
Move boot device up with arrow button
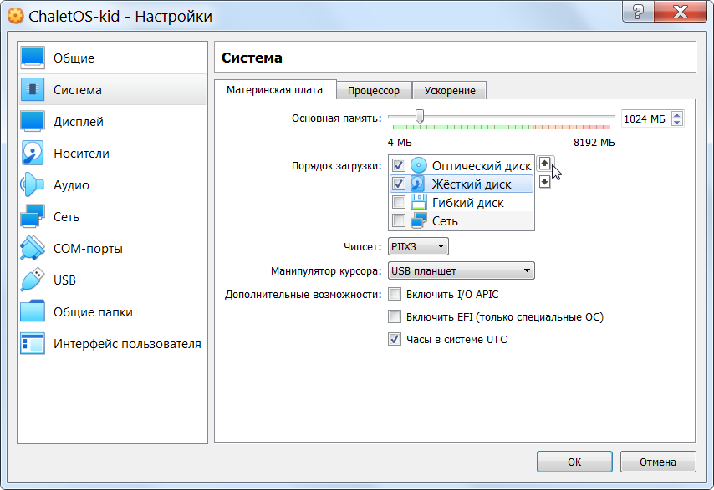[544, 163]
